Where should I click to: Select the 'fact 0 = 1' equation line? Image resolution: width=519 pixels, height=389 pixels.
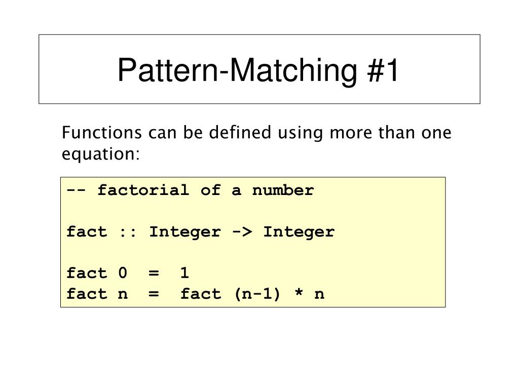(x=128, y=273)
